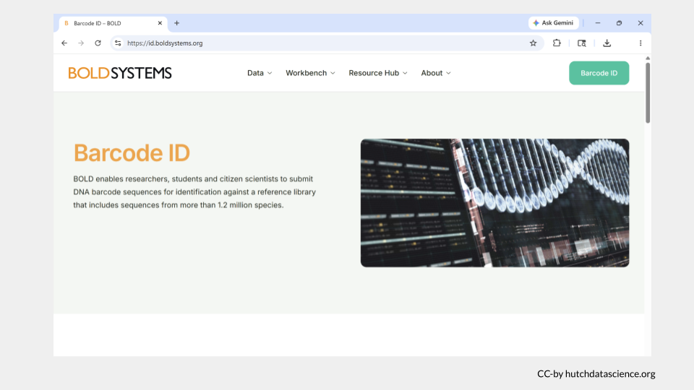Close the browser window
Screen dimensions: 694x390
641,23
